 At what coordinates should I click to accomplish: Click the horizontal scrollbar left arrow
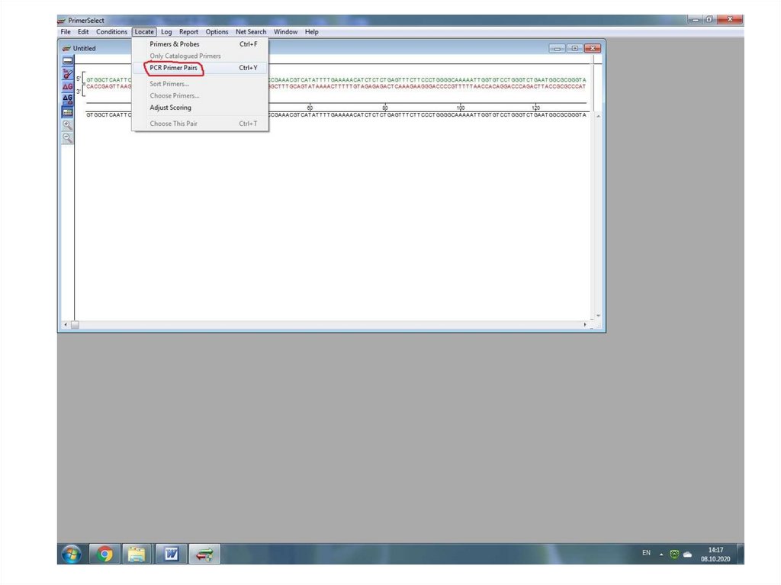point(66,324)
